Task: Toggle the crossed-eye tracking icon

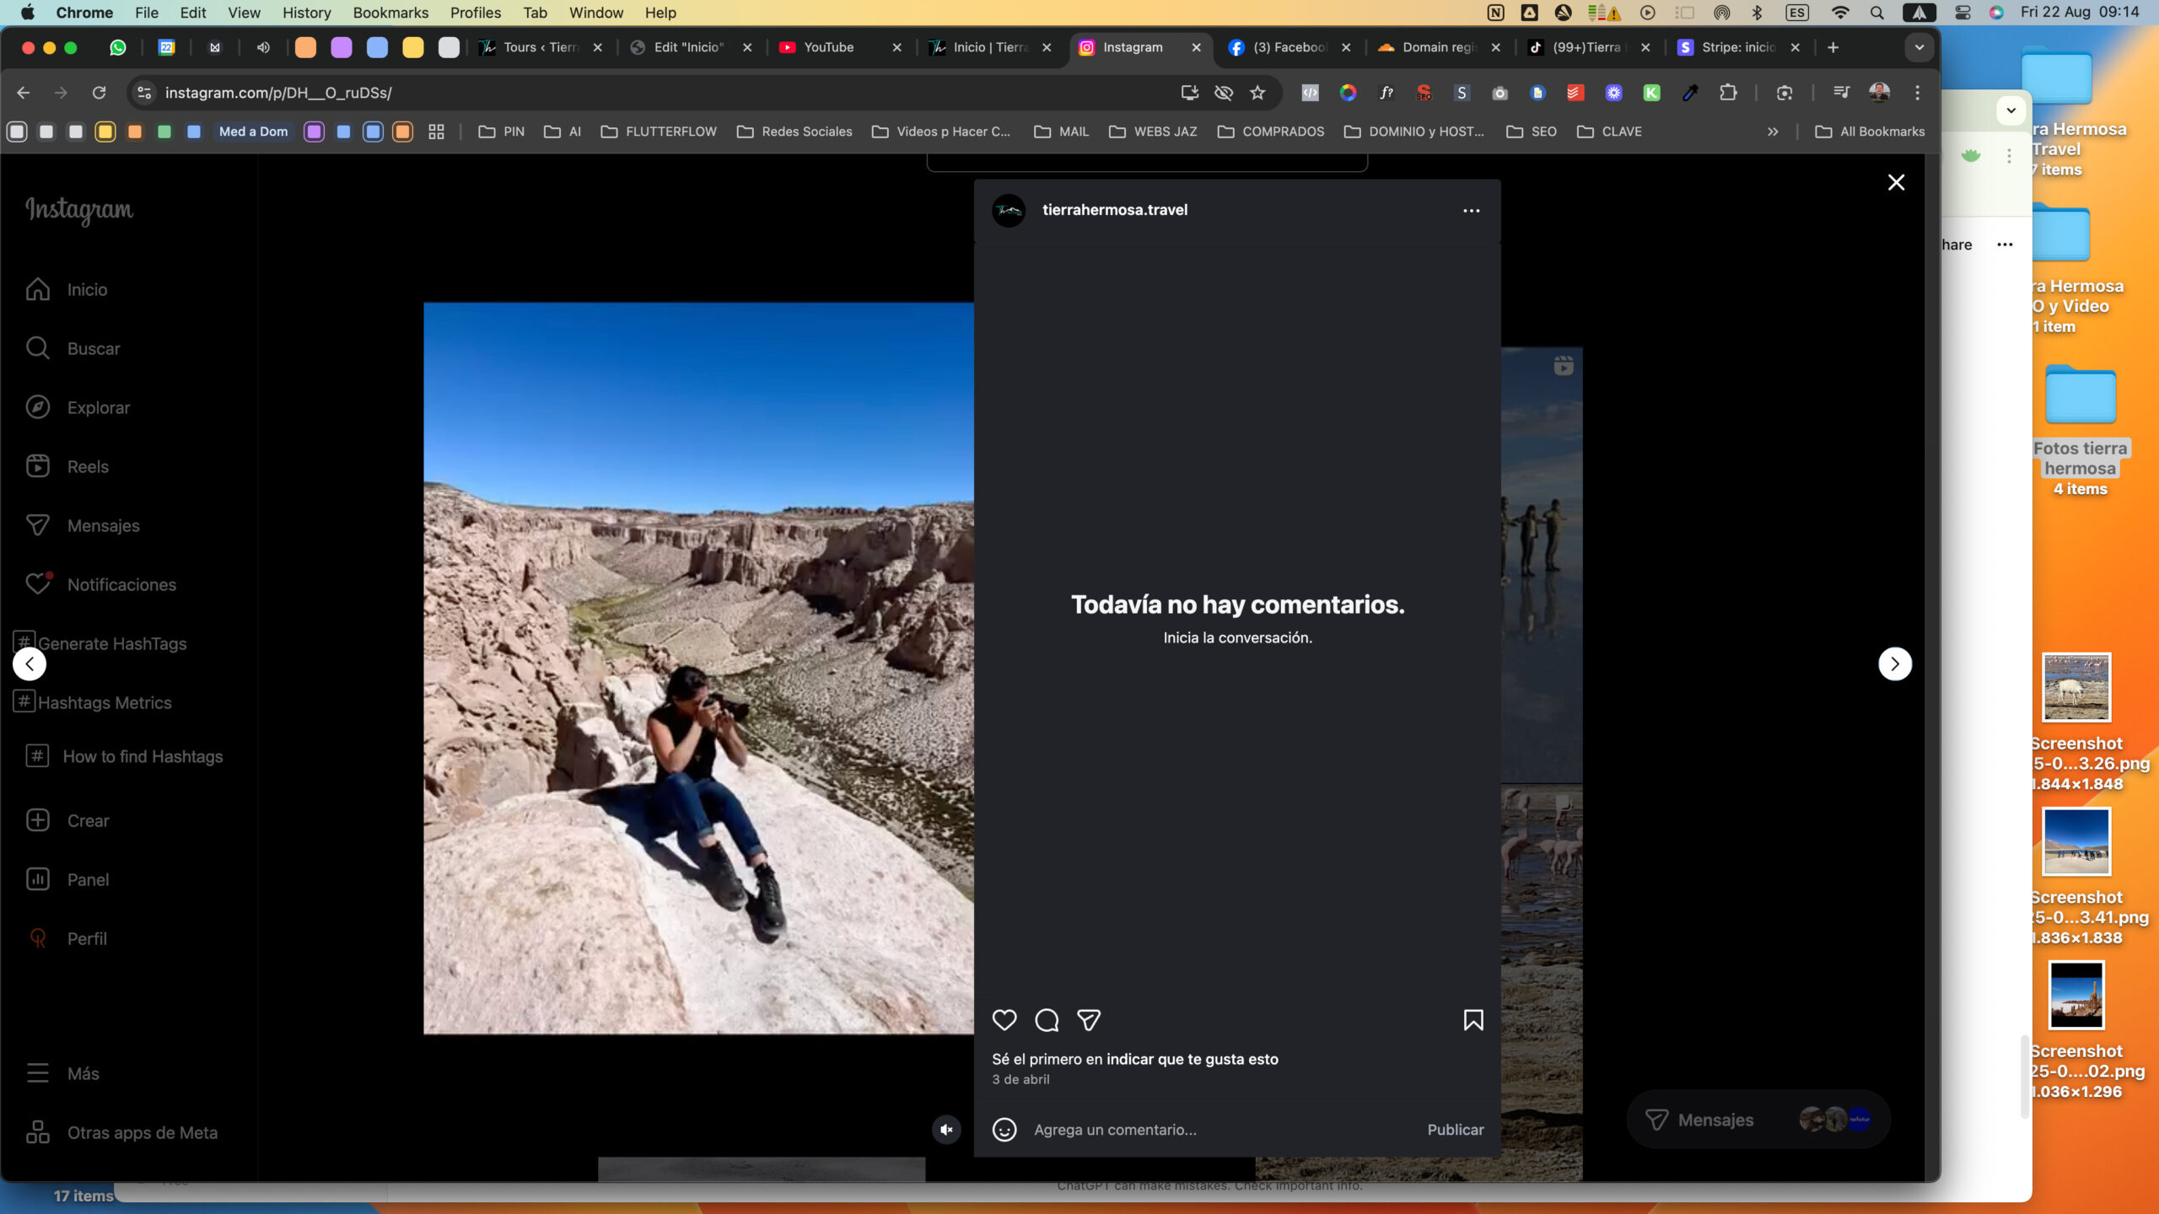Action: tap(1223, 93)
